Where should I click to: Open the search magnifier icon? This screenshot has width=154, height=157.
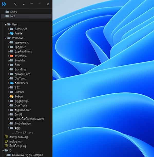pos(15,4)
